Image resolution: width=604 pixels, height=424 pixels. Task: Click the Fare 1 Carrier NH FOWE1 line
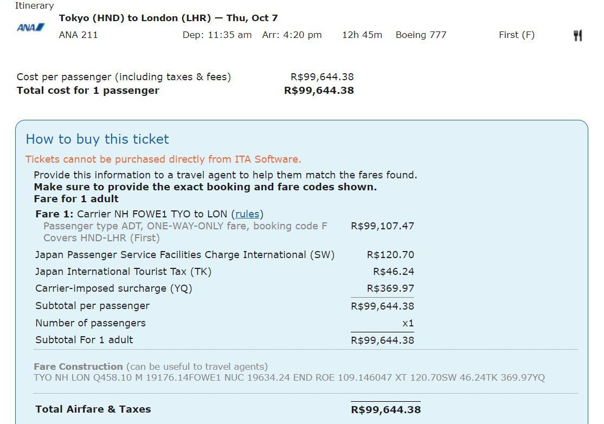(150, 214)
